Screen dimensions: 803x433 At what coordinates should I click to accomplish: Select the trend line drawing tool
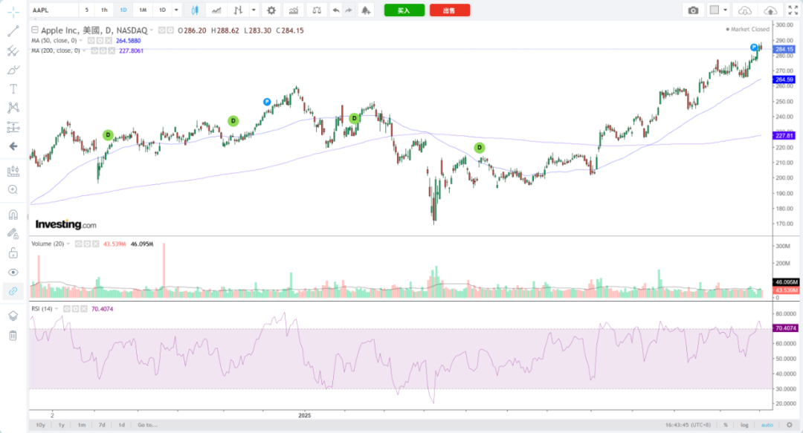point(13,31)
